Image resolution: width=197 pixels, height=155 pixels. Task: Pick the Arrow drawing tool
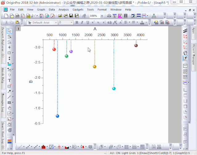click(x=9, y=91)
